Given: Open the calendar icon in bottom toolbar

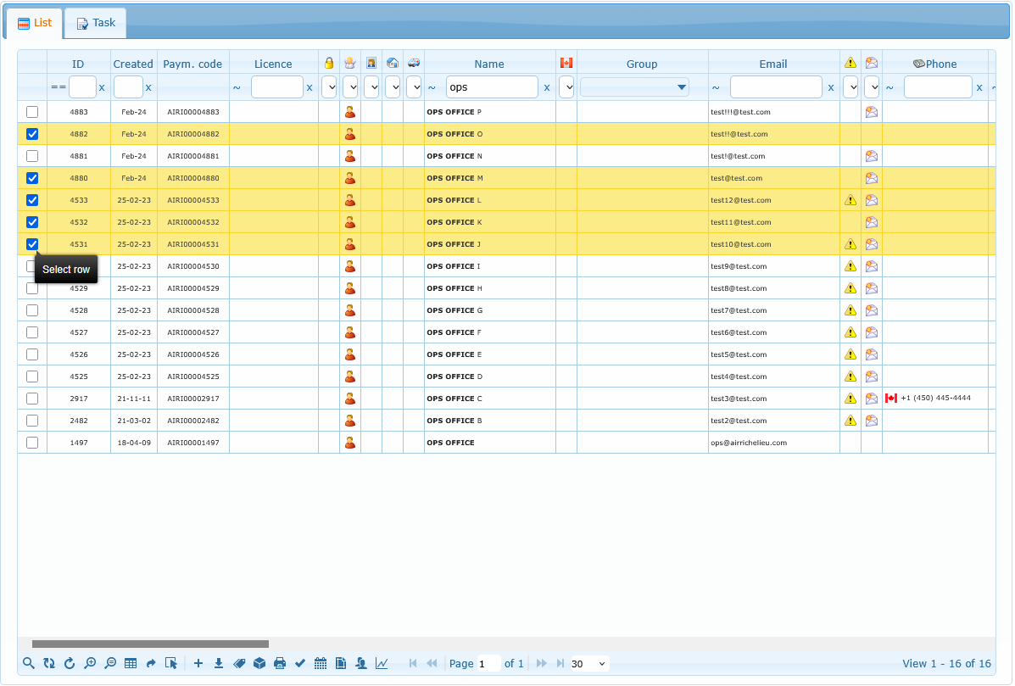Looking at the screenshot, I should [321, 664].
